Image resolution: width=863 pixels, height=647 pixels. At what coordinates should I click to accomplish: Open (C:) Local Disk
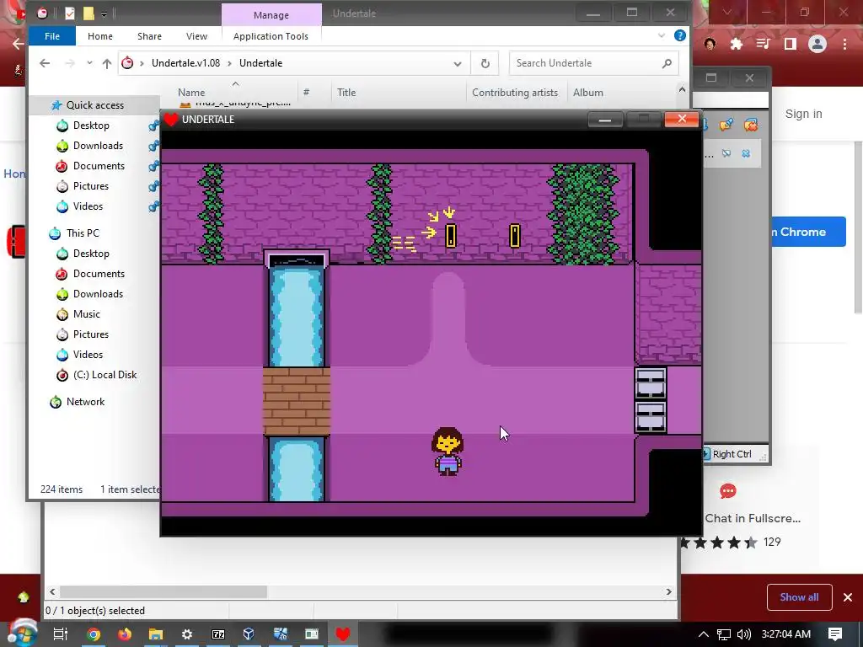tap(105, 375)
